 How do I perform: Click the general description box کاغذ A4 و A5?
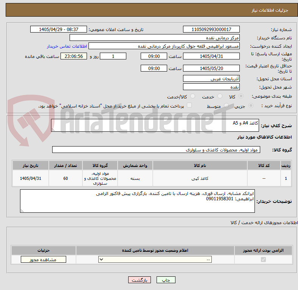tap(155, 125)
